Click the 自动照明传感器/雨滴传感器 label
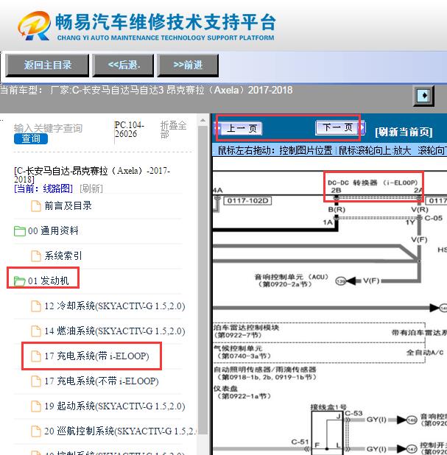Viewport: 447px width, 455px height. click(264, 370)
